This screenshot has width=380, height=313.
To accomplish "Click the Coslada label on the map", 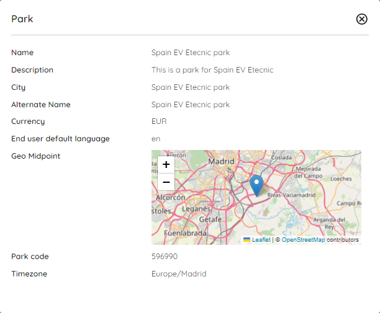I will point(281,157).
